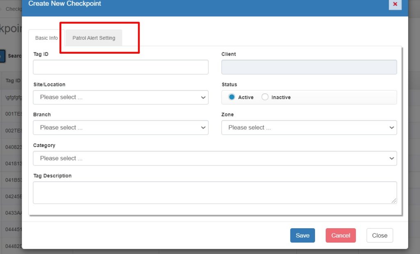Click the Tag ID column header in background table
The height and width of the screenshot is (254, 420).
(x=12, y=81)
